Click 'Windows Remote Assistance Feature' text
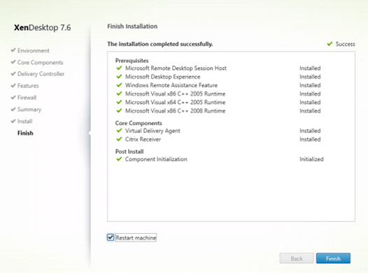368x273 pixels. [x=171, y=85]
